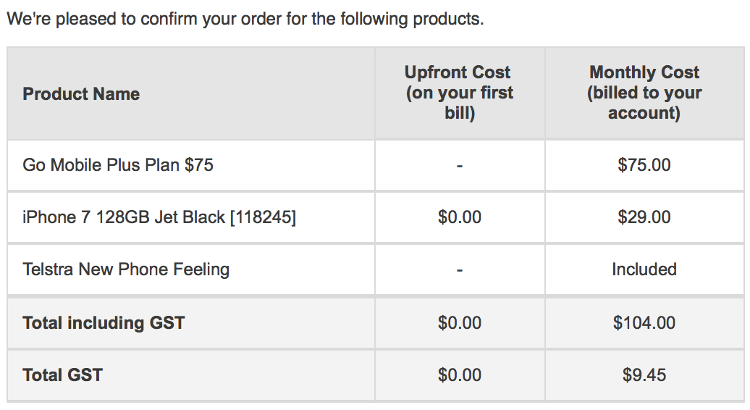Click the upfront $0.00 in the Total GST row
Image resolution: width=750 pixels, height=410 pixels.
click(459, 375)
